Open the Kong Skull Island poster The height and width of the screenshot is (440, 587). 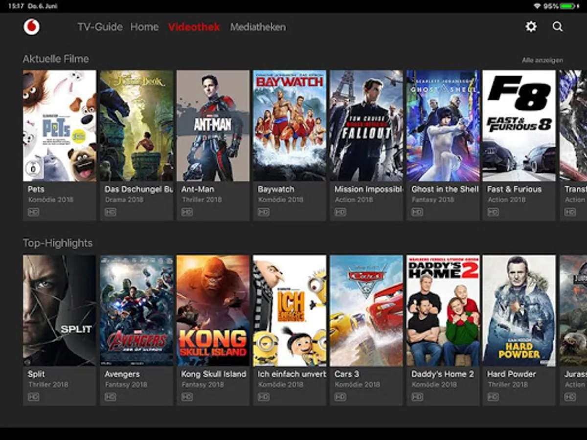click(x=213, y=310)
